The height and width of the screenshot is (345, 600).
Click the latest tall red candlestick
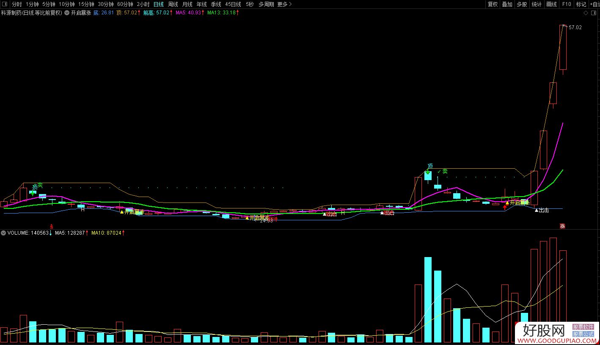563,47
